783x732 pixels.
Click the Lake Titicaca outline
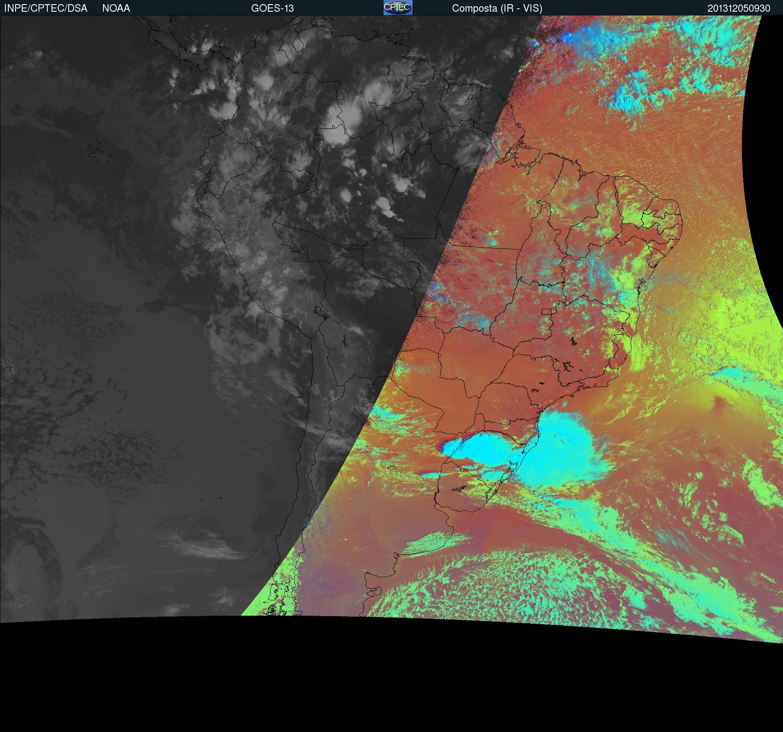coord(322,312)
